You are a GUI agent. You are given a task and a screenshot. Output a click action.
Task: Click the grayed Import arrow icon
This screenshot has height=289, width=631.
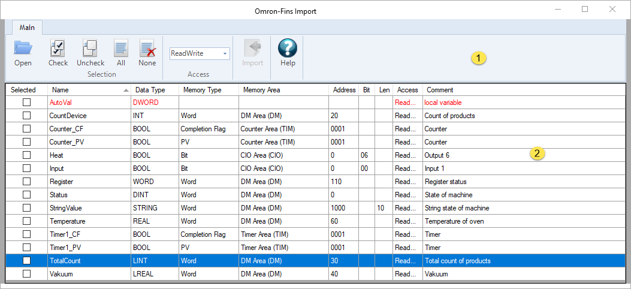pos(253,48)
